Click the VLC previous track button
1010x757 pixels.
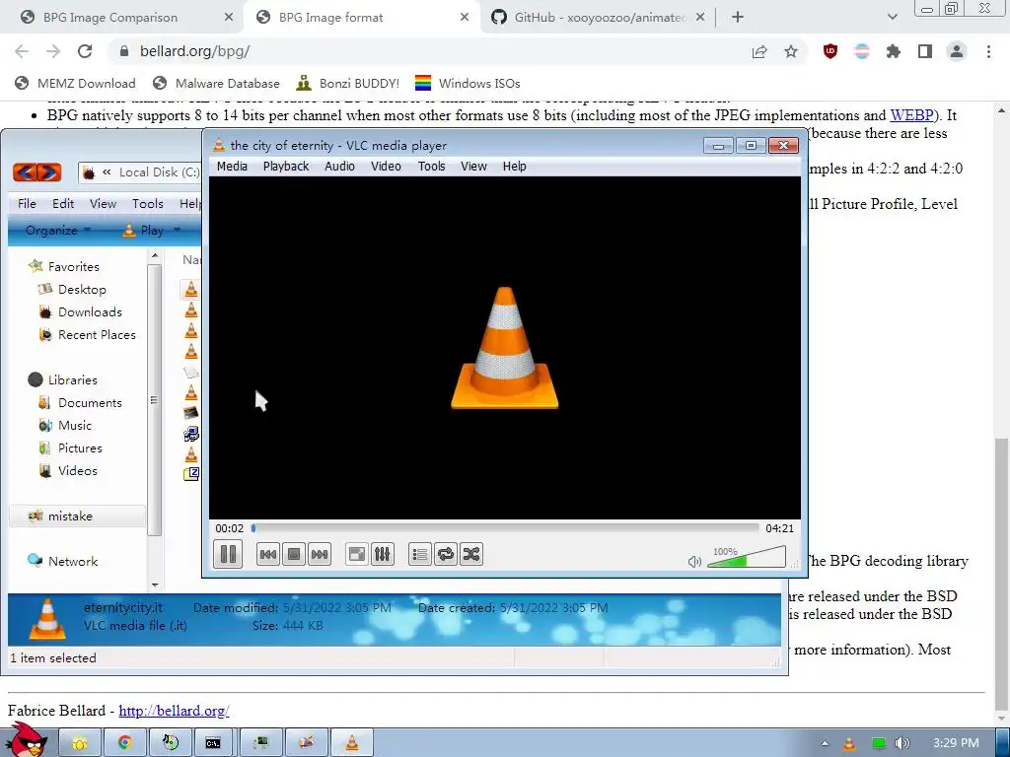point(268,554)
